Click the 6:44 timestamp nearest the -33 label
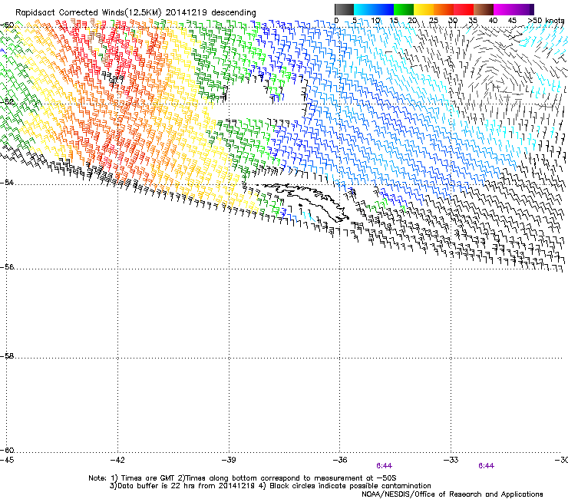 [x=486, y=466]
